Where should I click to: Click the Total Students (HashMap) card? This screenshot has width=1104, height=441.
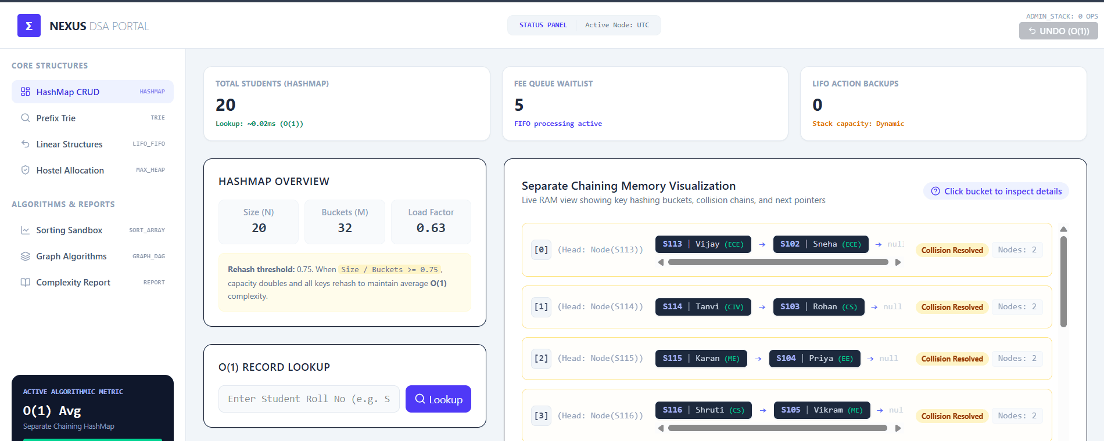[x=347, y=103]
